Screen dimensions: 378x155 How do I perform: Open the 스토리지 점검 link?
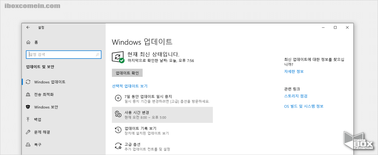pos(296,96)
